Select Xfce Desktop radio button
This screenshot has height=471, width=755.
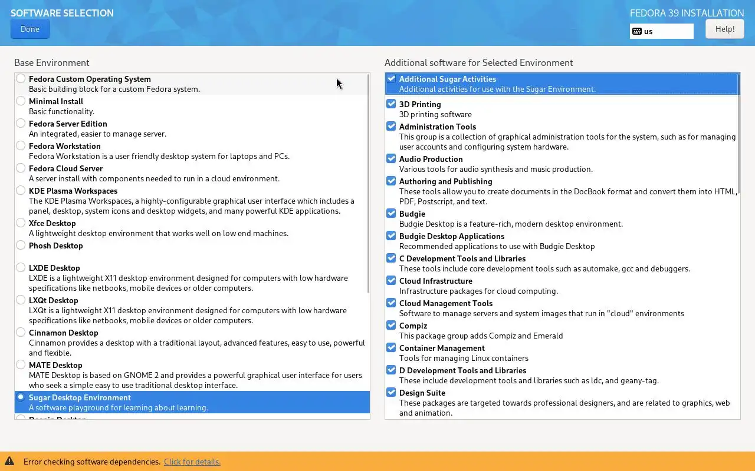pos(21,223)
